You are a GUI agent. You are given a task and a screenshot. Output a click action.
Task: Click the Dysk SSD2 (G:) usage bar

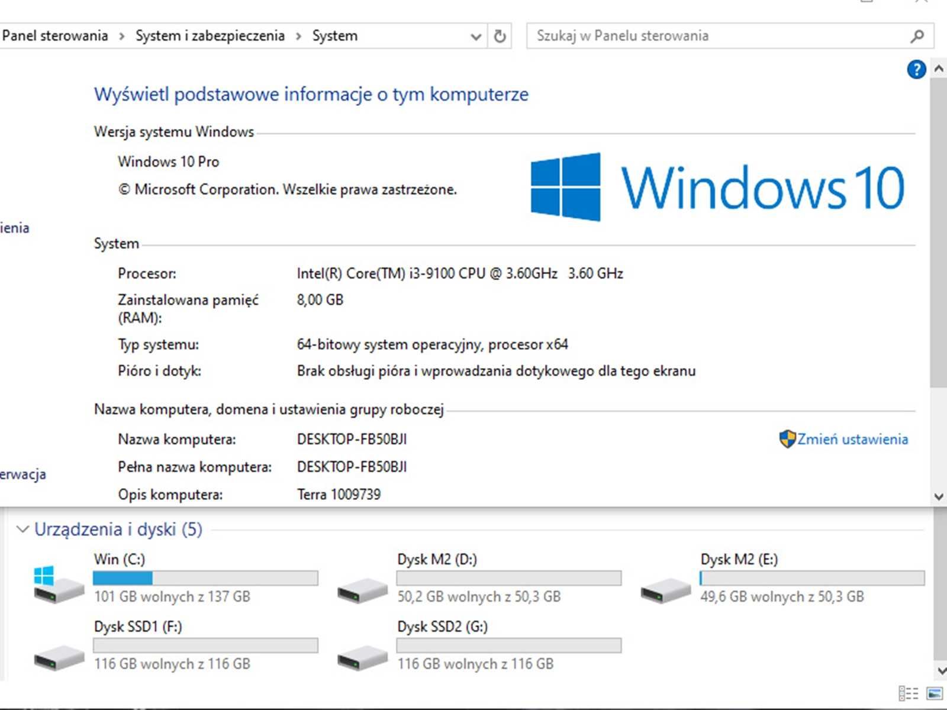click(509, 646)
